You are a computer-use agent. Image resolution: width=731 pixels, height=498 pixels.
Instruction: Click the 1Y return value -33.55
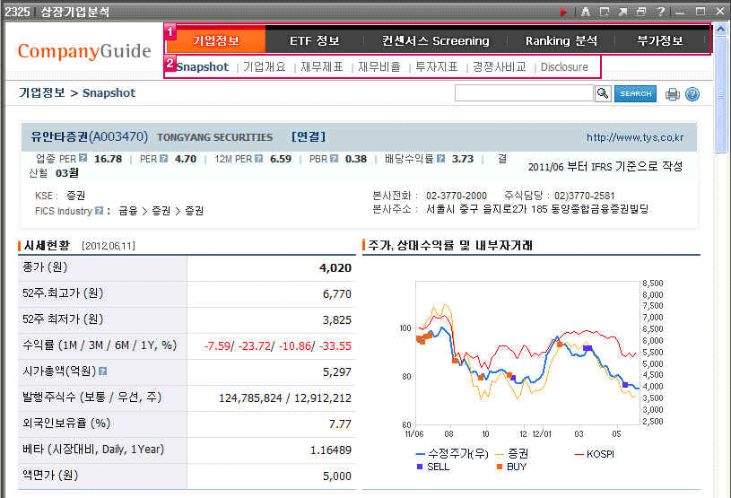point(335,346)
